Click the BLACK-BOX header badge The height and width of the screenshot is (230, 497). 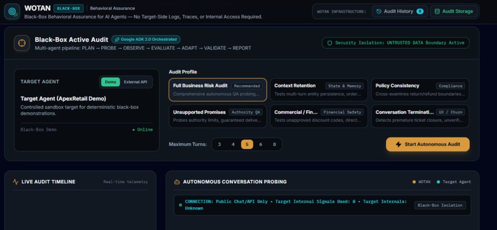coord(68,8)
